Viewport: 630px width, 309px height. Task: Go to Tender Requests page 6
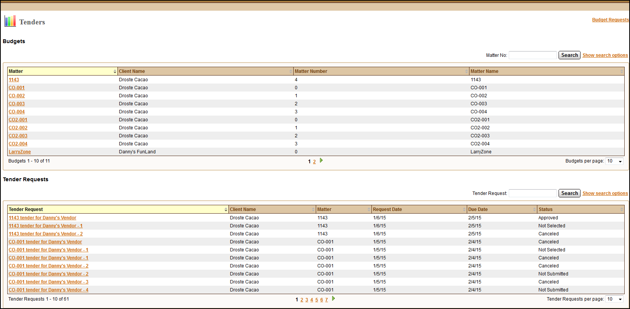[x=321, y=300]
